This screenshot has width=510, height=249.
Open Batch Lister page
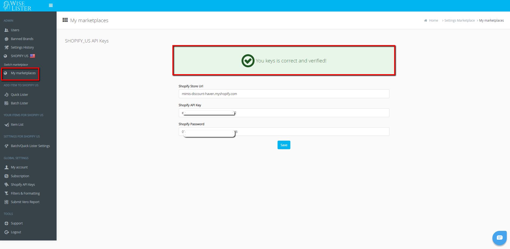tap(19, 103)
